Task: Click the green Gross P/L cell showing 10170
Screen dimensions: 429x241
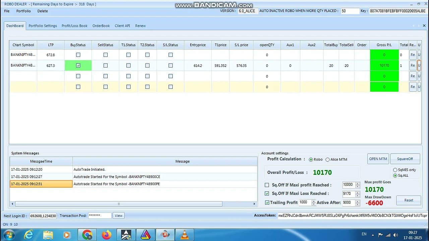Action: 384,66
